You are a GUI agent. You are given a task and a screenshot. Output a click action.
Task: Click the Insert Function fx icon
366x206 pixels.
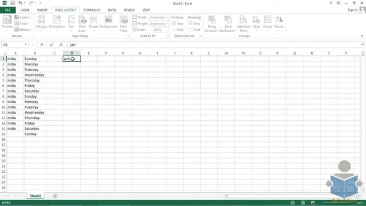point(61,45)
